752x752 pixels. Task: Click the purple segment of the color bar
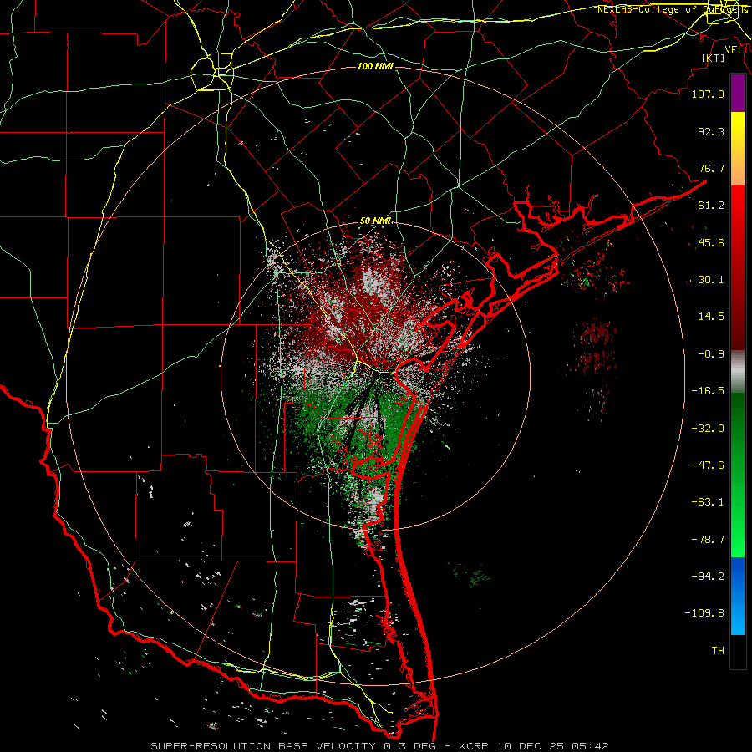coord(738,94)
